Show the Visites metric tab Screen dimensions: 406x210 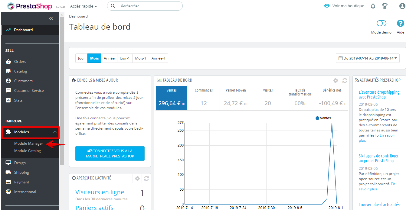(x=268, y=98)
